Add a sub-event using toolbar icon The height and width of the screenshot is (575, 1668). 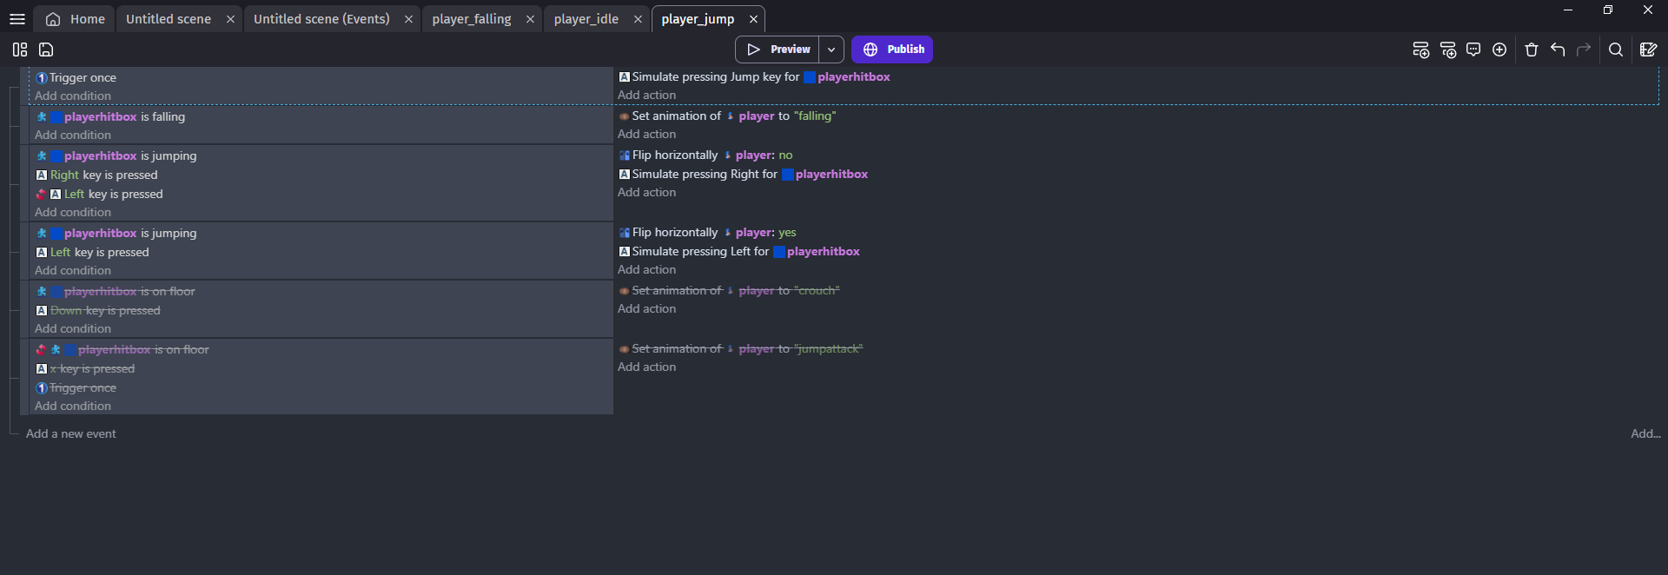[1447, 50]
